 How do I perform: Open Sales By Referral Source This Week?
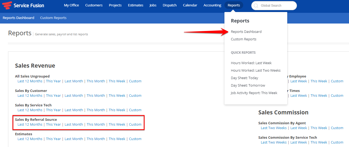(x=117, y=125)
